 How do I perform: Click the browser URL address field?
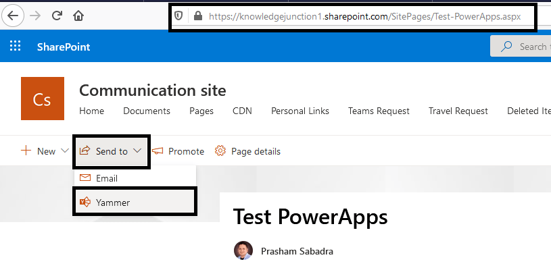[365, 16]
